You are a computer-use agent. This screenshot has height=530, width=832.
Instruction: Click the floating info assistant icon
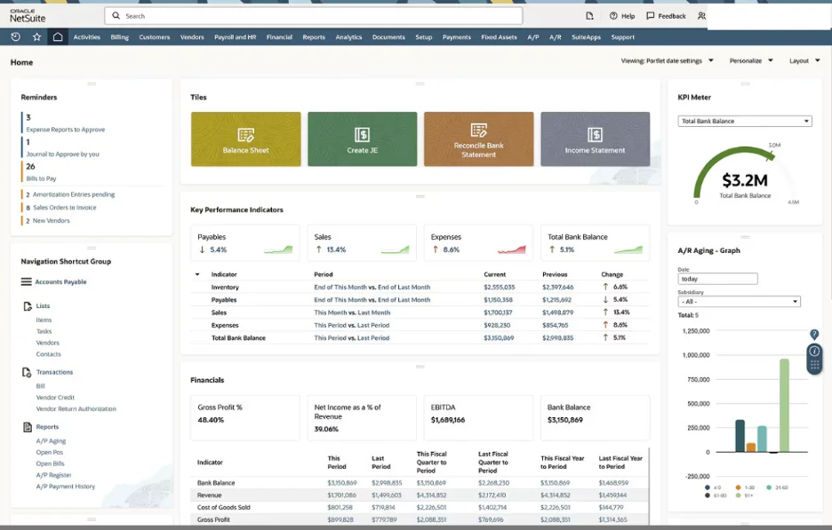pos(814,351)
